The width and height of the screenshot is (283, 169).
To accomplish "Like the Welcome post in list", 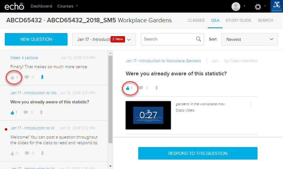I will (x=12, y=153).
